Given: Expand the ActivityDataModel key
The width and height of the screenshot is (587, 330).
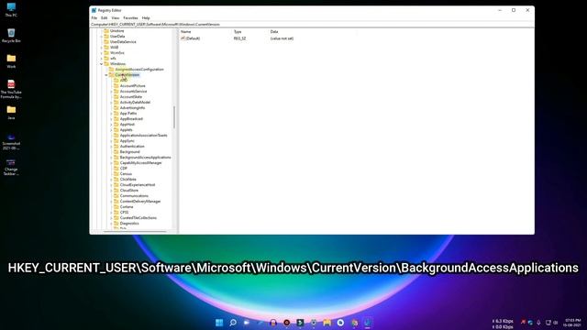Looking at the screenshot, I should coord(111,103).
